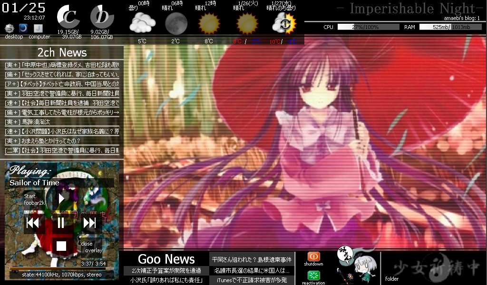Click the 5℃ temperature reading
487x285 pixels.
[142, 41]
